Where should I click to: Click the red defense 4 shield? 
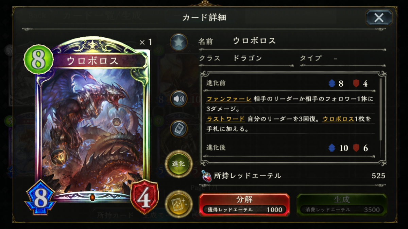pyautogui.click(x=144, y=198)
